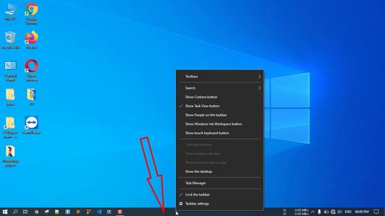
Task: Click ENG language indicator
Action: 348,212
